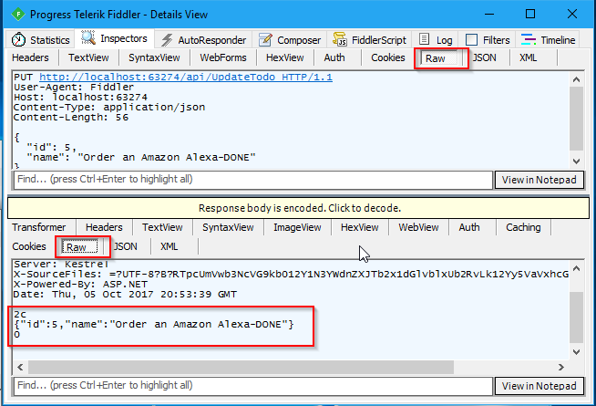Select the response JSON tab

[126, 246]
